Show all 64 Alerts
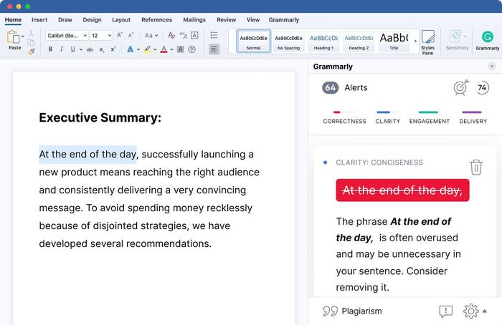Viewport: 502px width, 325px height. (x=345, y=87)
